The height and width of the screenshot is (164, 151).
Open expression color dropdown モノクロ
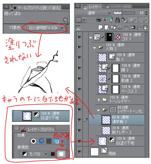[34, 154]
